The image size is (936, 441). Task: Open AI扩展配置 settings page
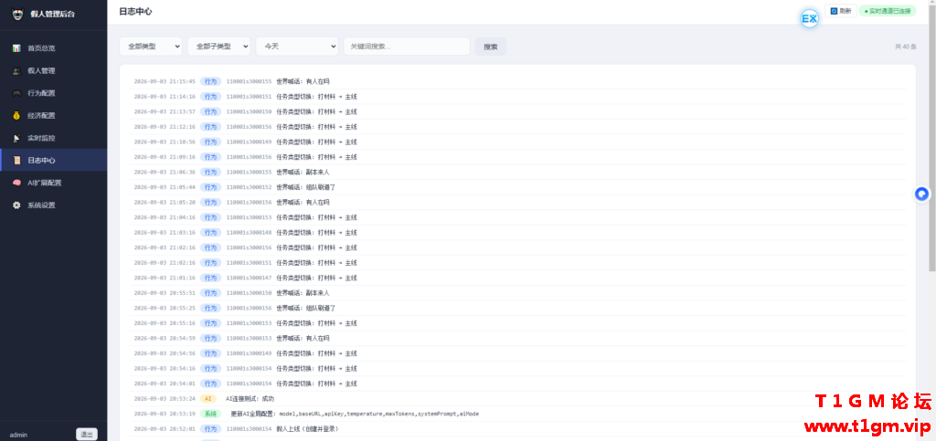(54, 183)
